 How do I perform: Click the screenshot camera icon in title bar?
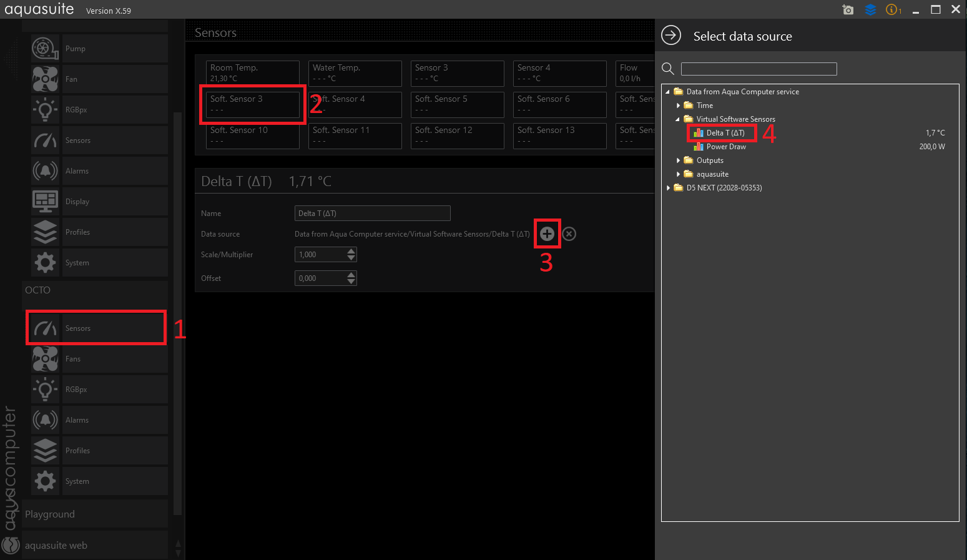pos(847,9)
